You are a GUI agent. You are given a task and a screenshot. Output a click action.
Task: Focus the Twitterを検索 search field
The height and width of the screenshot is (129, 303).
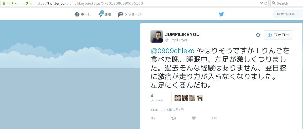pyautogui.click(x=288, y=14)
